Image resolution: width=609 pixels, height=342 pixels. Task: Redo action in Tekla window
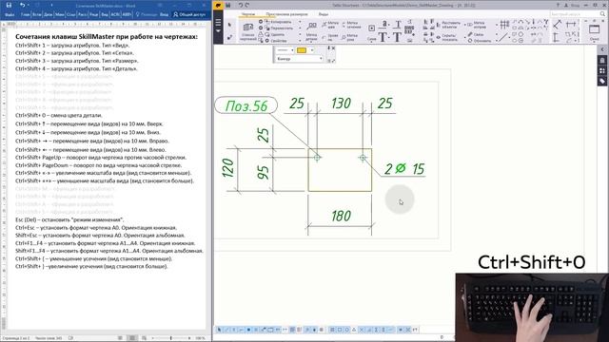(247, 5)
